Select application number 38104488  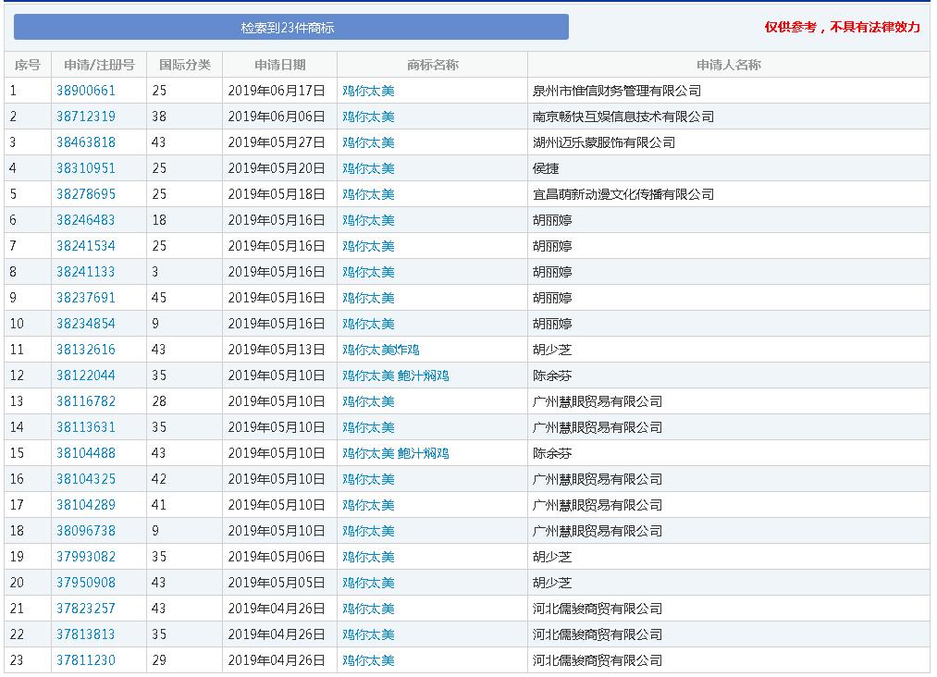[x=86, y=453]
